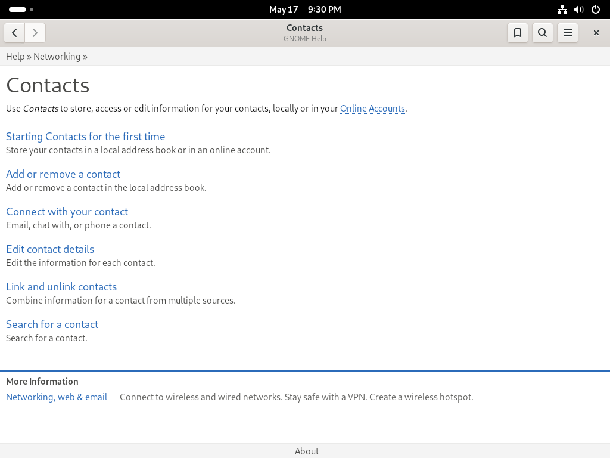This screenshot has width=610, height=458.
Task: Open the search magnifier icon
Action: 542,33
